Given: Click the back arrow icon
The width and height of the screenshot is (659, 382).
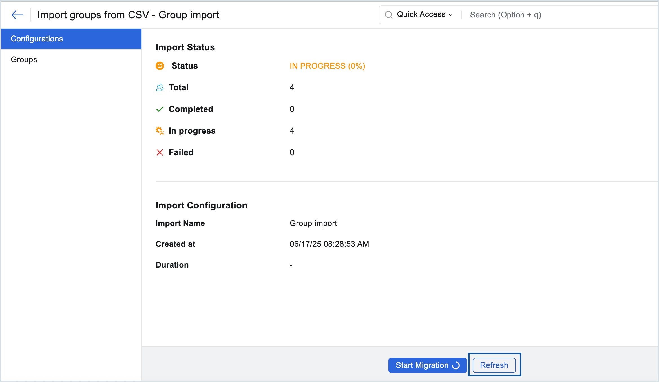Looking at the screenshot, I should (x=17, y=15).
